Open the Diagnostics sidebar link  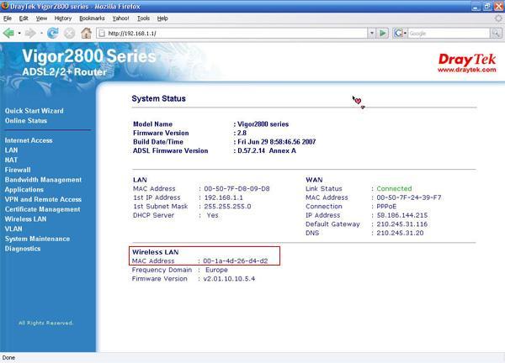(23, 249)
